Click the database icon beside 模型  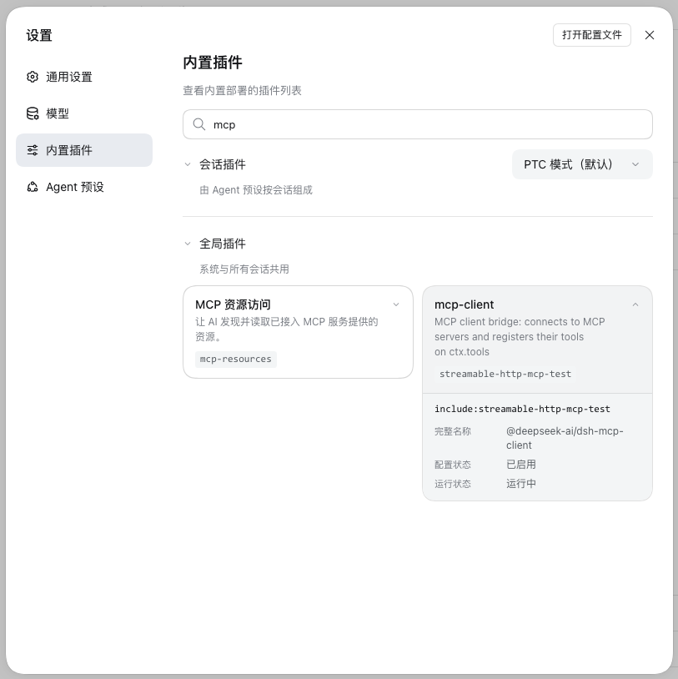33,113
